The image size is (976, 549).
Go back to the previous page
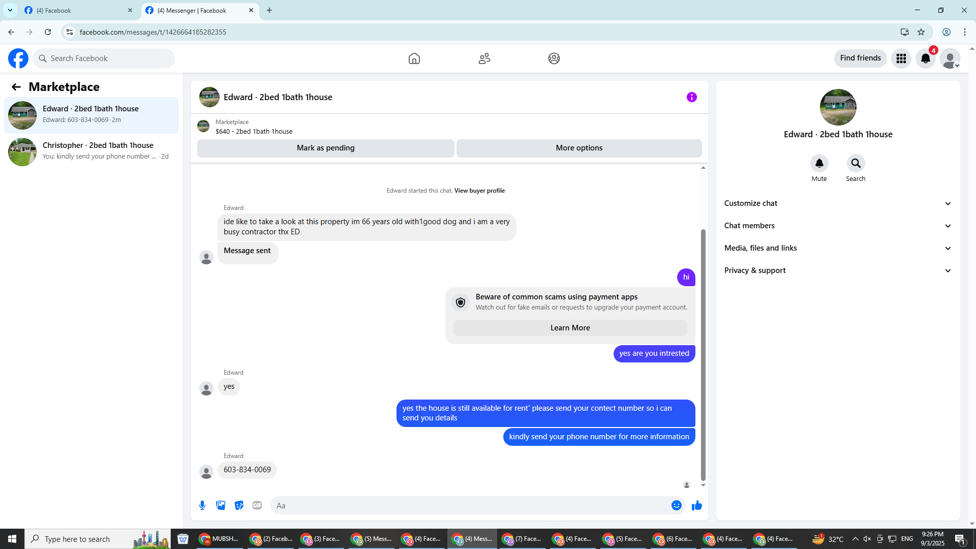tap(11, 32)
